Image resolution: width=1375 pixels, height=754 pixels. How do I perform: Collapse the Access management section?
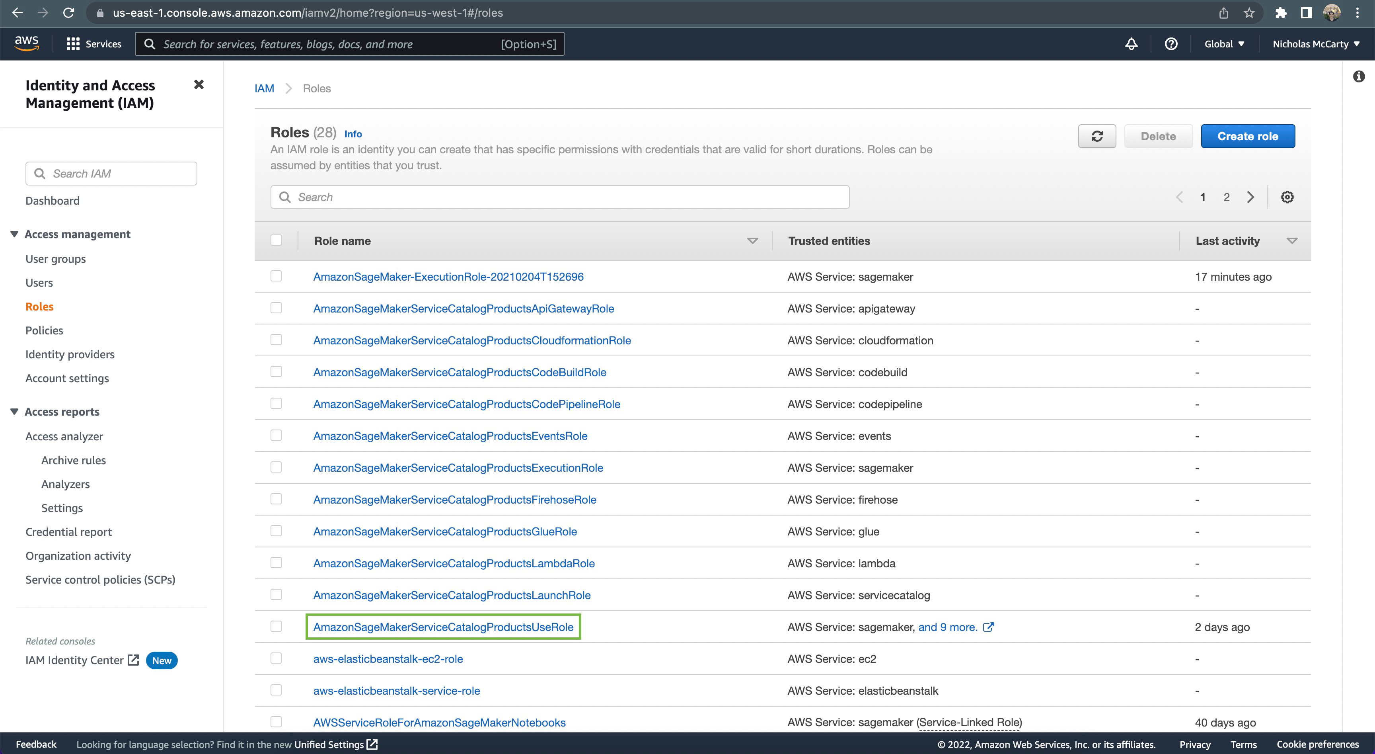click(x=14, y=234)
